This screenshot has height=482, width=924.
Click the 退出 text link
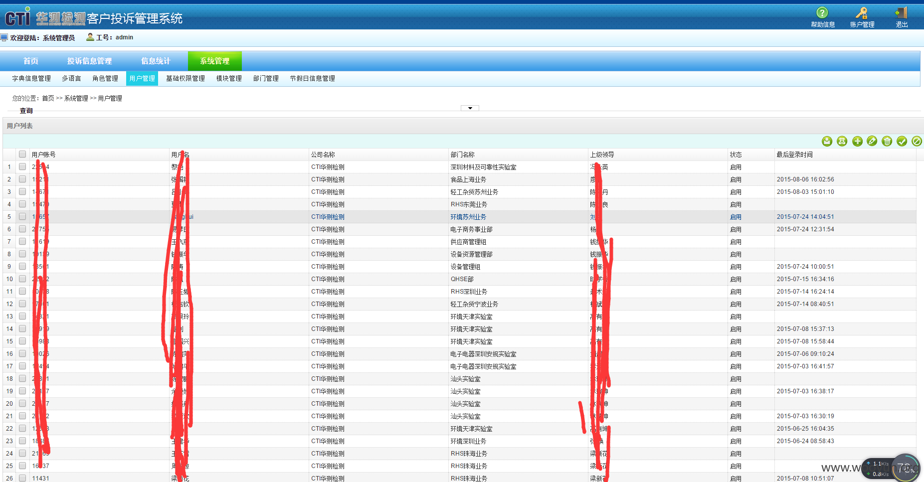click(902, 24)
